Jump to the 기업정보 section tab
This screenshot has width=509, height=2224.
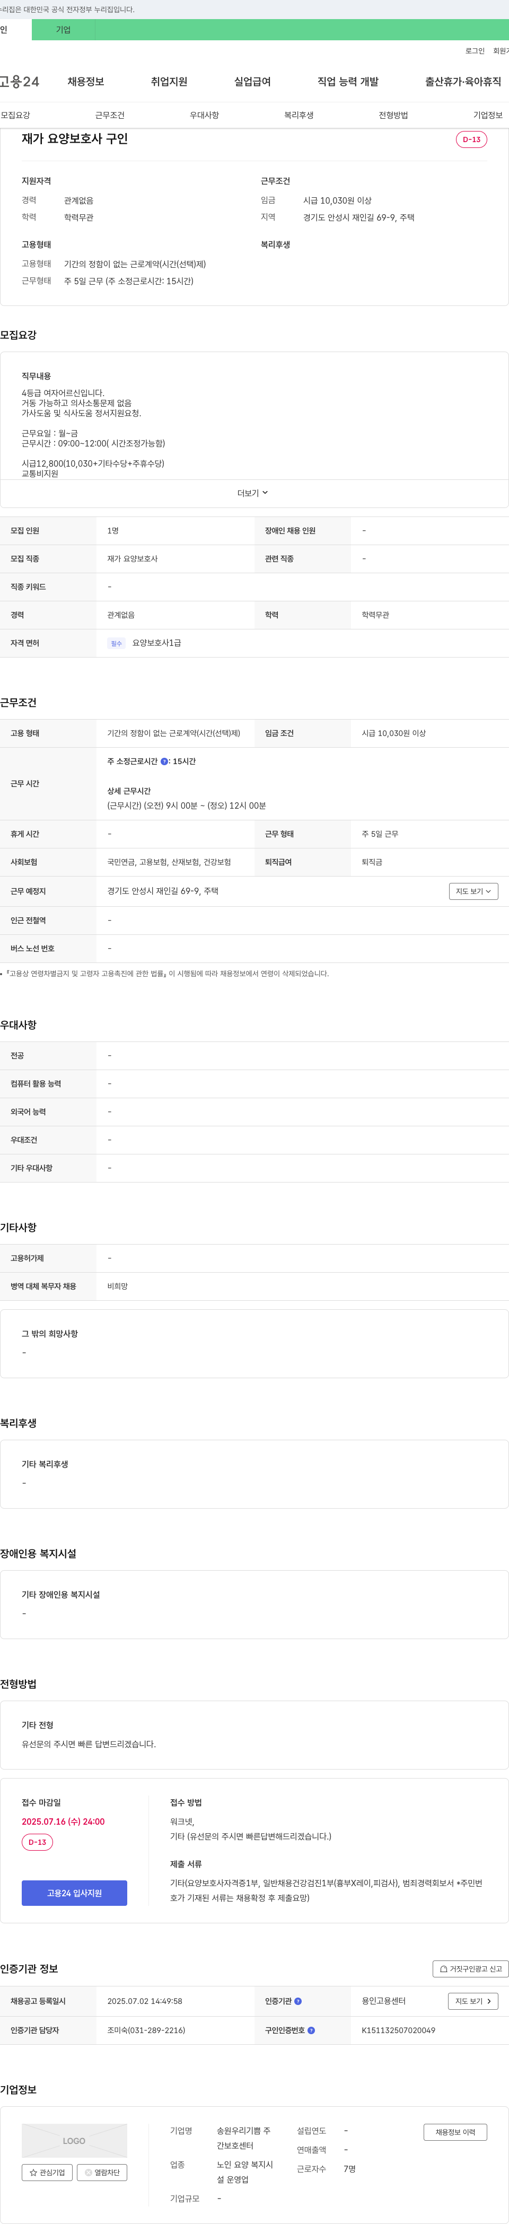pyautogui.click(x=487, y=115)
